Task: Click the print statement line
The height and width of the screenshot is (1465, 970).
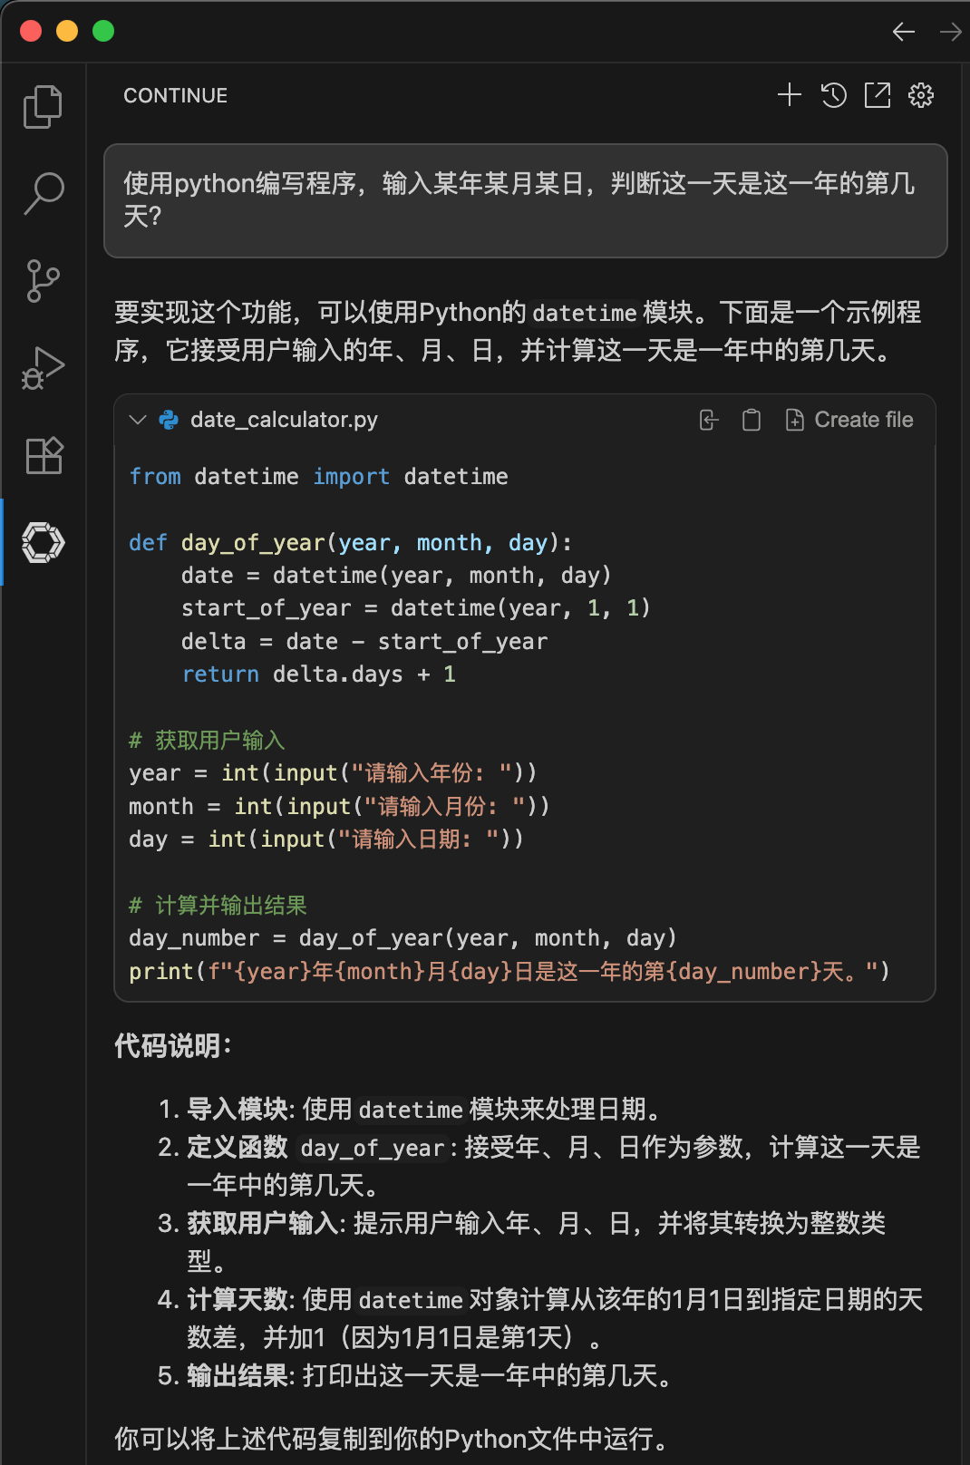Action: click(x=509, y=972)
